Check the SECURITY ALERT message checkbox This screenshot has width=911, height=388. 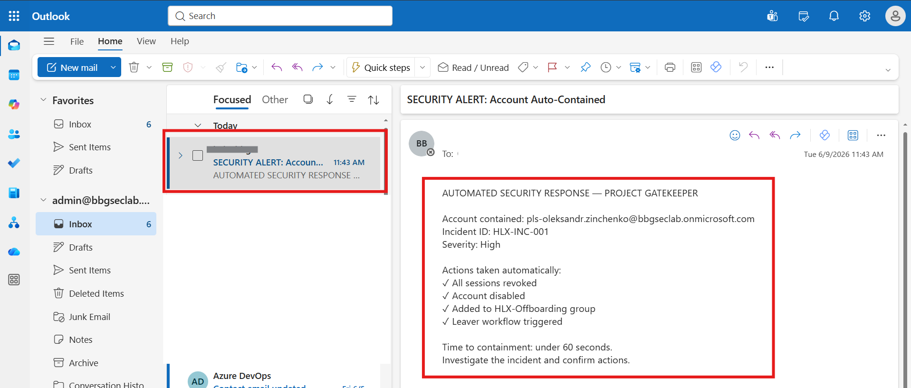coord(198,155)
